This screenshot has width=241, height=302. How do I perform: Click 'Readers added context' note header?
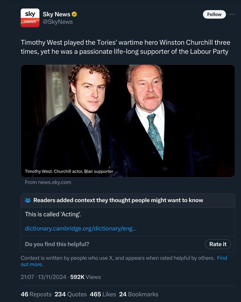click(x=118, y=200)
